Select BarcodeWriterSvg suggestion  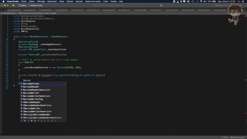click(x=43, y=99)
